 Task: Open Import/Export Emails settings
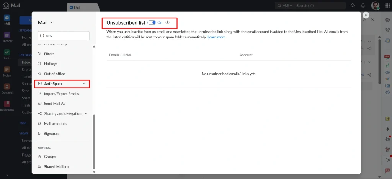tap(61, 94)
